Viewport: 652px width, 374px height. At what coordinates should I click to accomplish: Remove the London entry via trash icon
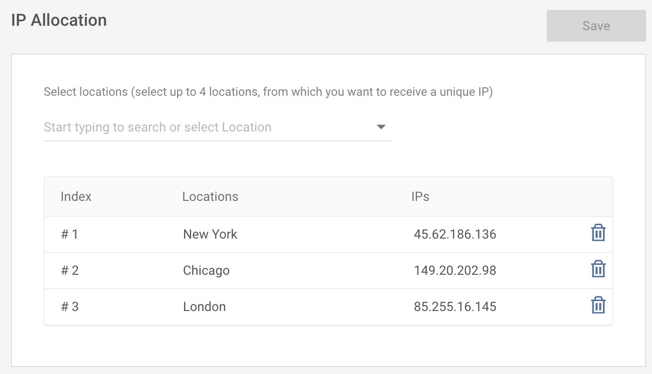[598, 306]
